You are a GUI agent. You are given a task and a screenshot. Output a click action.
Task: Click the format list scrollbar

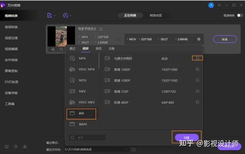(99, 61)
